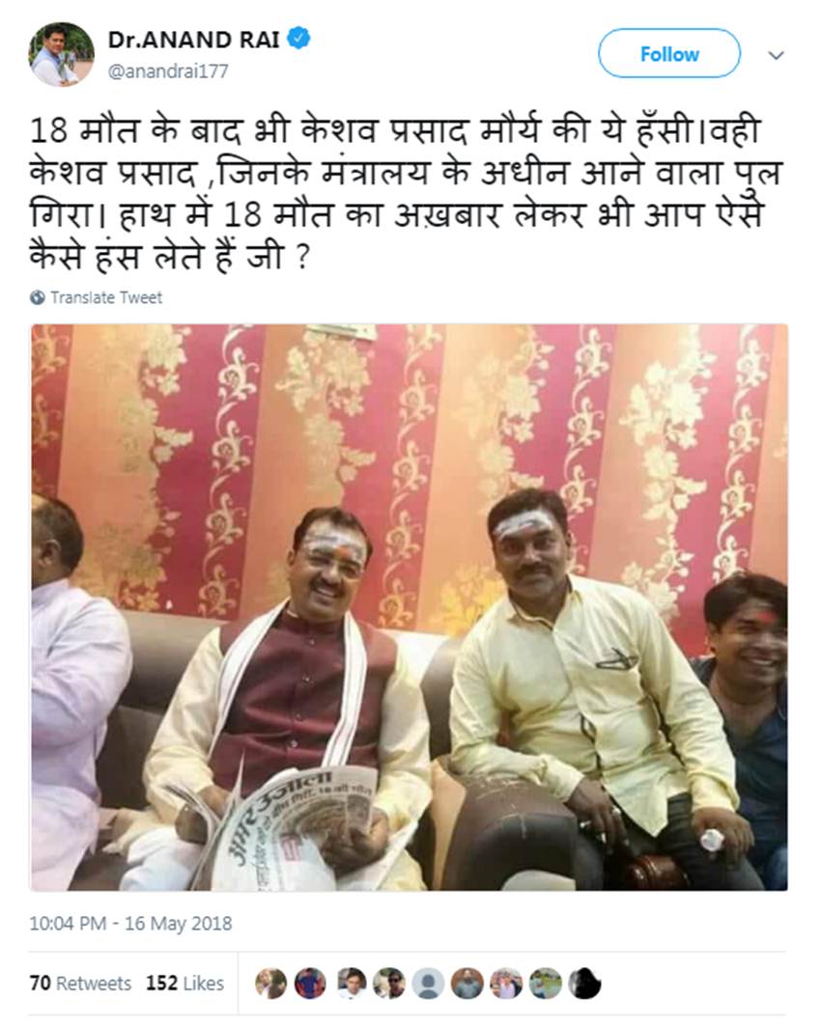Open the tweet options chevron menu
The image size is (821, 1028).
click(777, 55)
